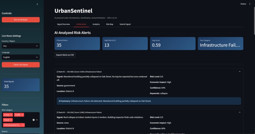Click the Controls heading in sidebar

point(7,13)
